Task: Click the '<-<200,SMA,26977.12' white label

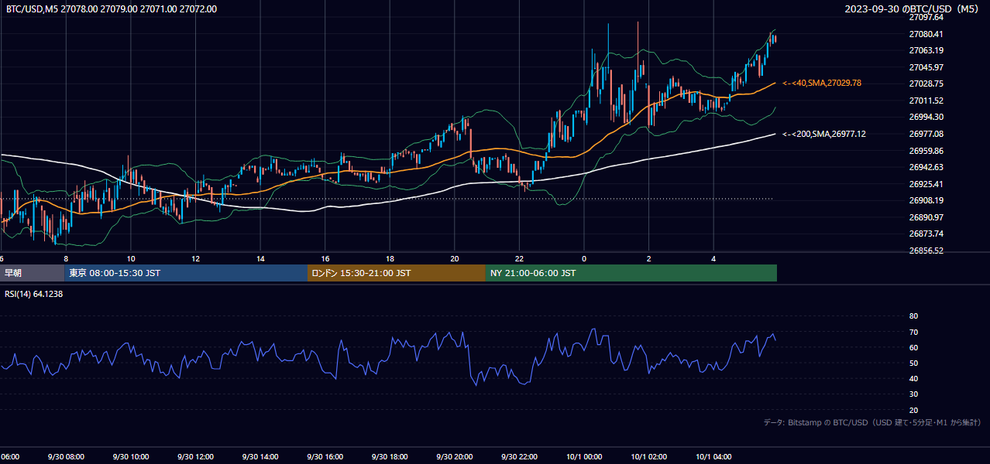Action: point(824,134)
